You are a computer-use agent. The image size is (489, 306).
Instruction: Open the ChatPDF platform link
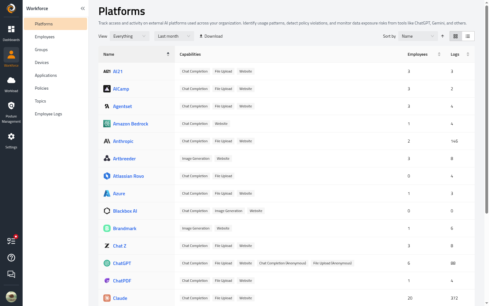(122, 281)
